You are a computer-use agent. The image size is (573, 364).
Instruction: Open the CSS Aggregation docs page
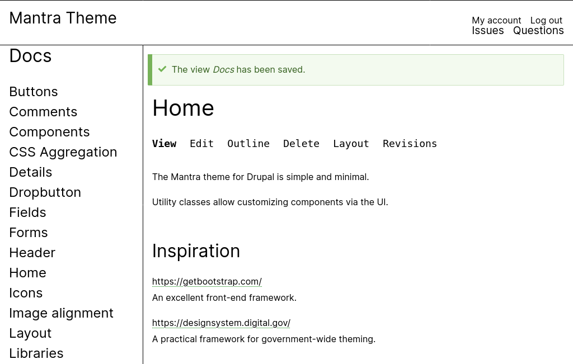click(63, 152)
